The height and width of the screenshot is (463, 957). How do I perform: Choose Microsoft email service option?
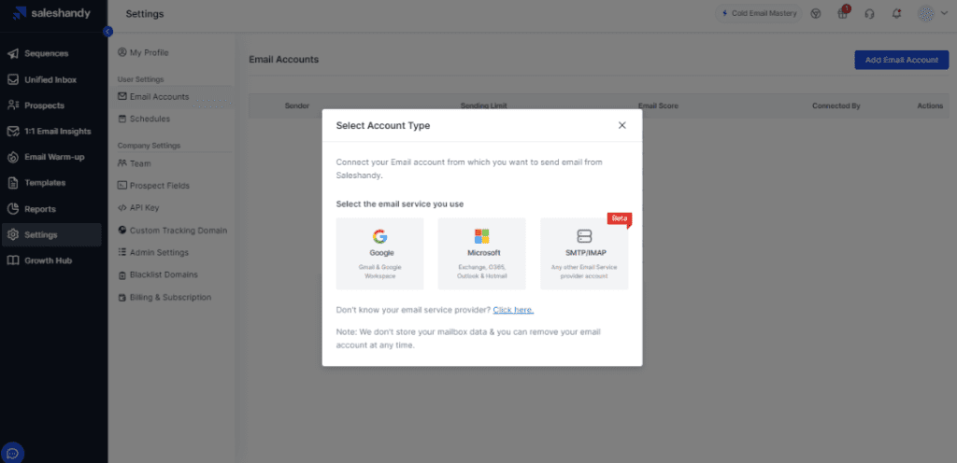pos(481,253)
